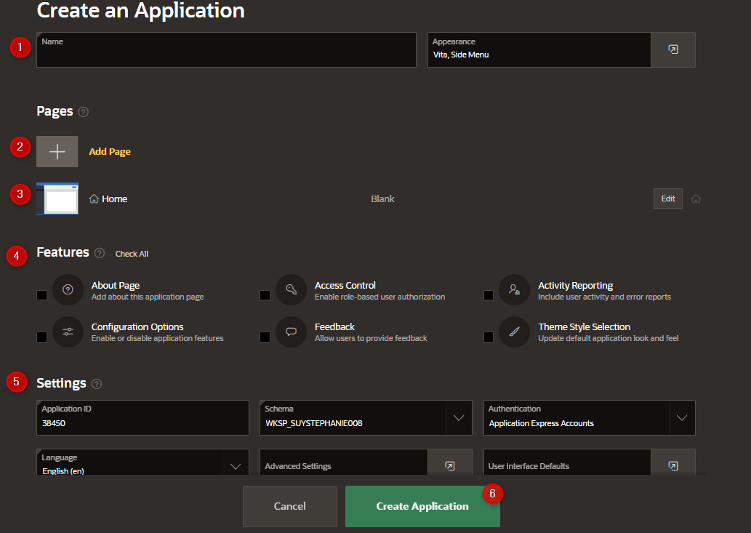Viewport: 751px width, 533px height.
Task: Open the Advanced Settings popup icon
Action: (x=450, y=466)
